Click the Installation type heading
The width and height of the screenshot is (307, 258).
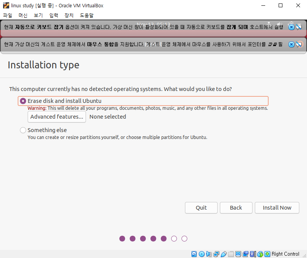[43, 65]
